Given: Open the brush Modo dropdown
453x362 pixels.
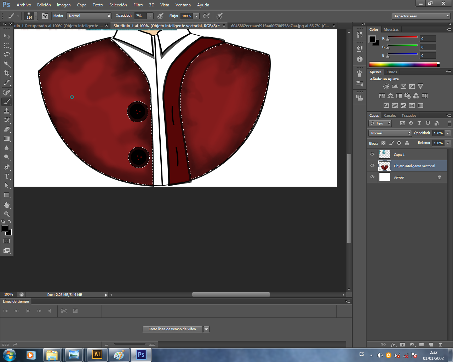Looking at the screenshot, I should tap(89, 16).
